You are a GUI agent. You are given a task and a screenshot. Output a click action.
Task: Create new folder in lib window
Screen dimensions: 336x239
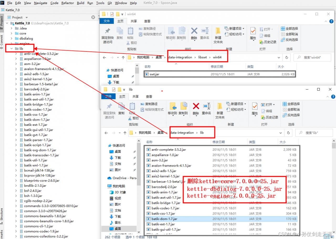coord(220,111)
